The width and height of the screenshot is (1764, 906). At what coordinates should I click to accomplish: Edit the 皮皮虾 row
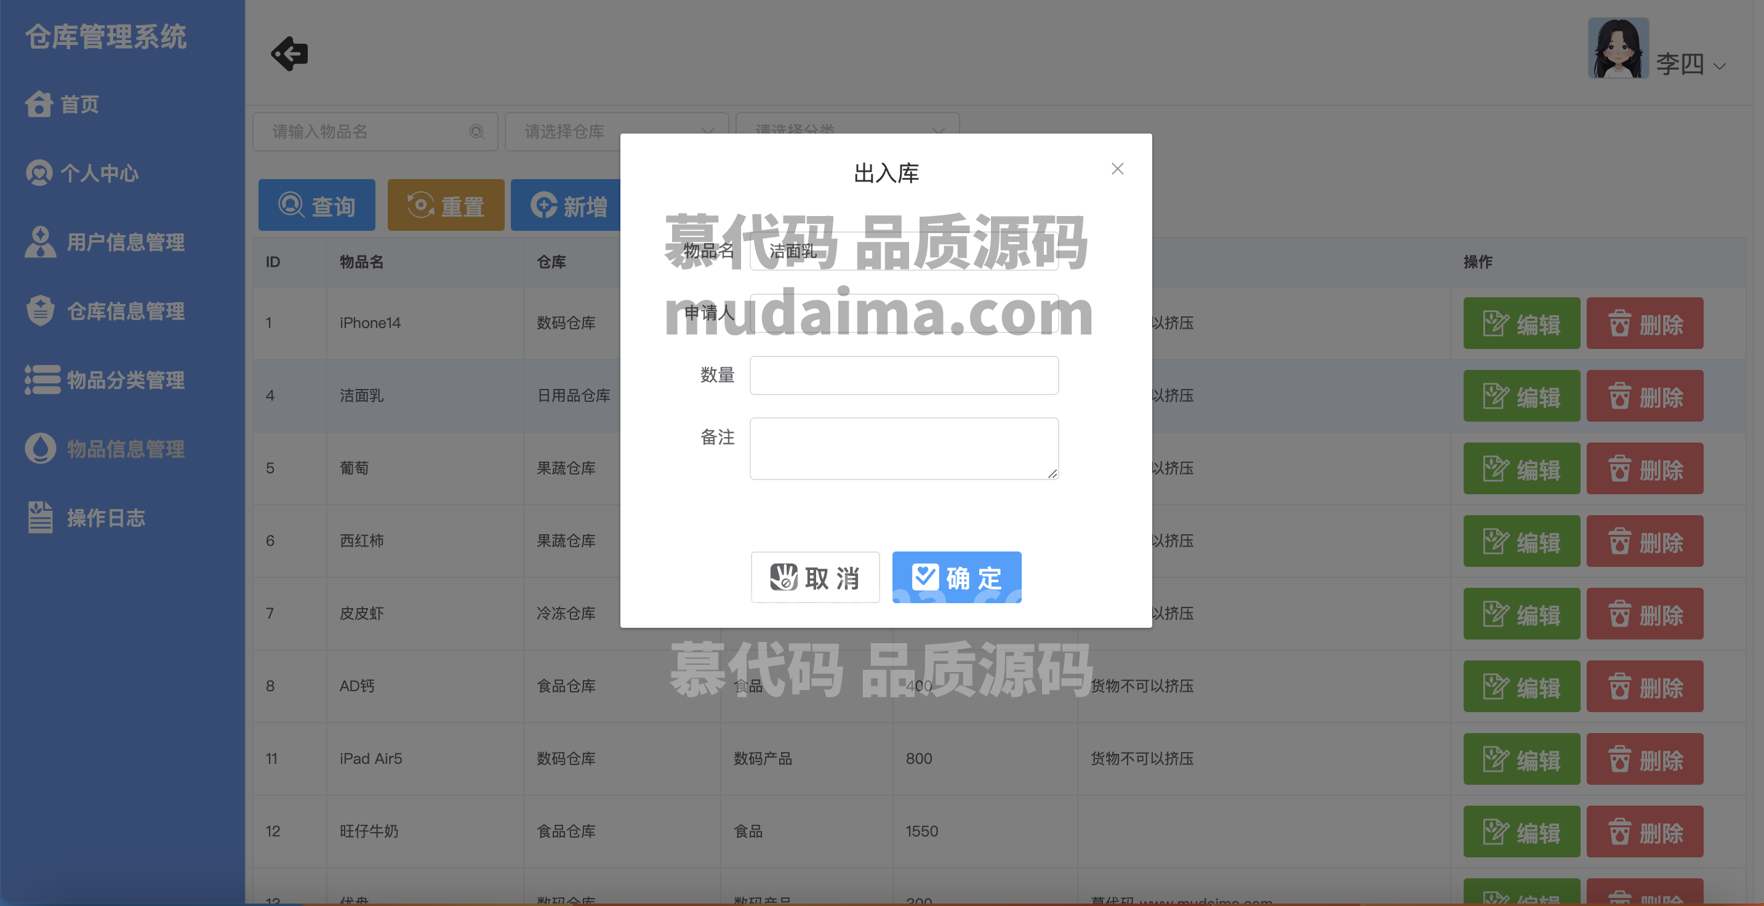(x=1521, y=614)
